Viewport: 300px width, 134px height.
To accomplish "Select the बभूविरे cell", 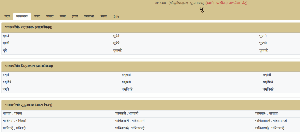I will click(269, 75).
